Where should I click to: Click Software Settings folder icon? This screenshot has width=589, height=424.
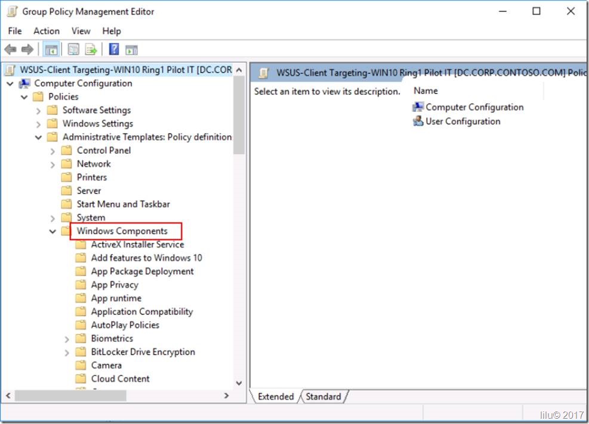pyautogui.click(x=52, y=110)
